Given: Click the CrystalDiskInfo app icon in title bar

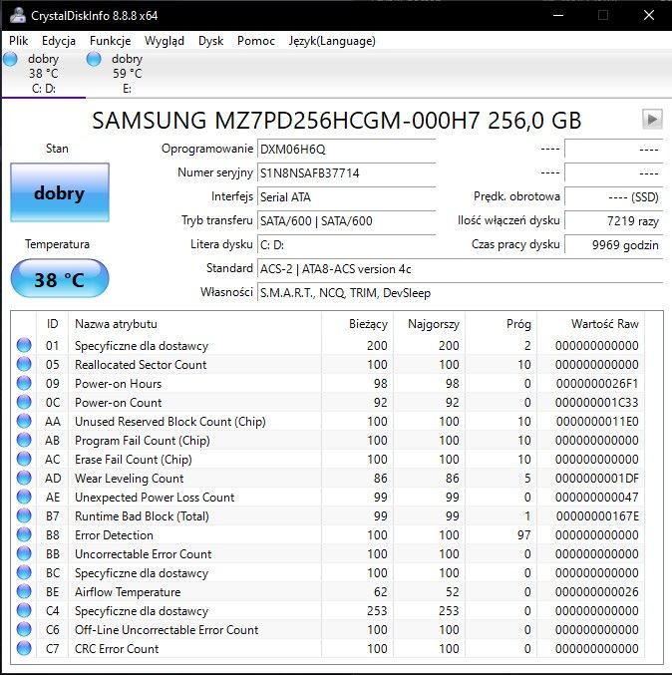Looking at the screenshot, I should 18,16.
